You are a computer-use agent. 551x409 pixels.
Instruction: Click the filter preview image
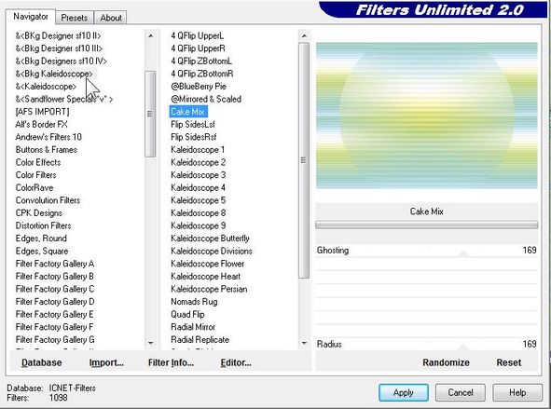point(427,116)
